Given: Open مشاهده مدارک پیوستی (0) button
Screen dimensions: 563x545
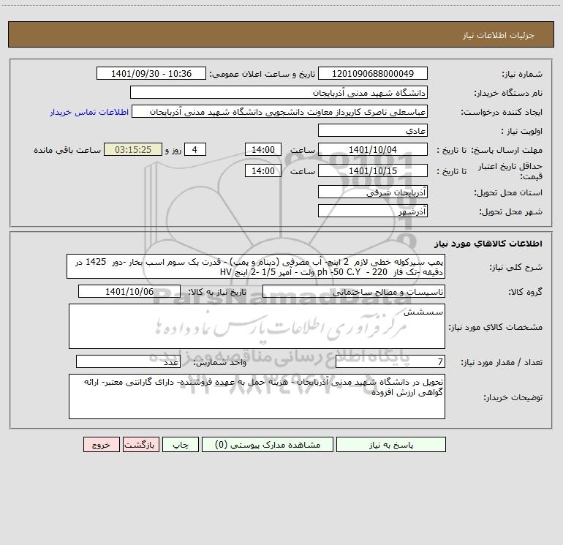Looking at the screenshot, I should pyautogui.click(x=268, y=444).
